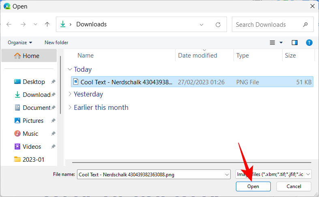
Task: Go up one folder level
Action: pyautogui.click(x=47, y=24)
